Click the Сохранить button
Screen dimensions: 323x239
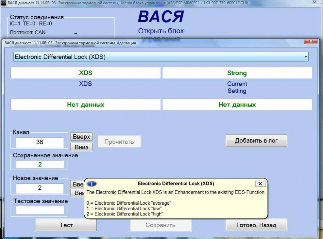160,225
